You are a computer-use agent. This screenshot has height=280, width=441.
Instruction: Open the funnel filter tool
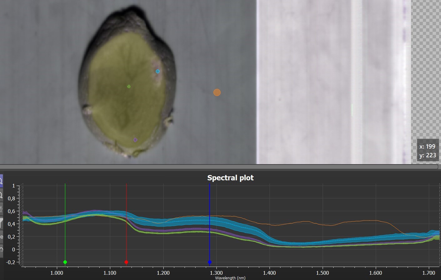click(x=1, y=223)
